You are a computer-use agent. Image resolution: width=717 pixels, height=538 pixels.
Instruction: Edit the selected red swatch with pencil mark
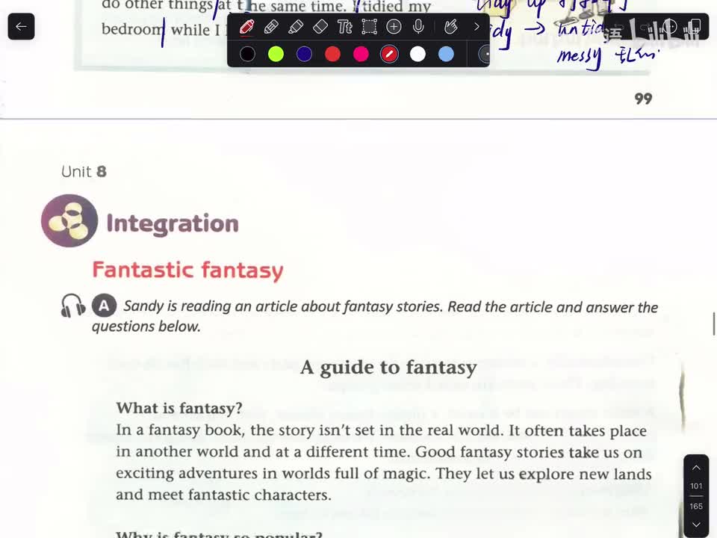pyautogui.click(x=389, y=55)
